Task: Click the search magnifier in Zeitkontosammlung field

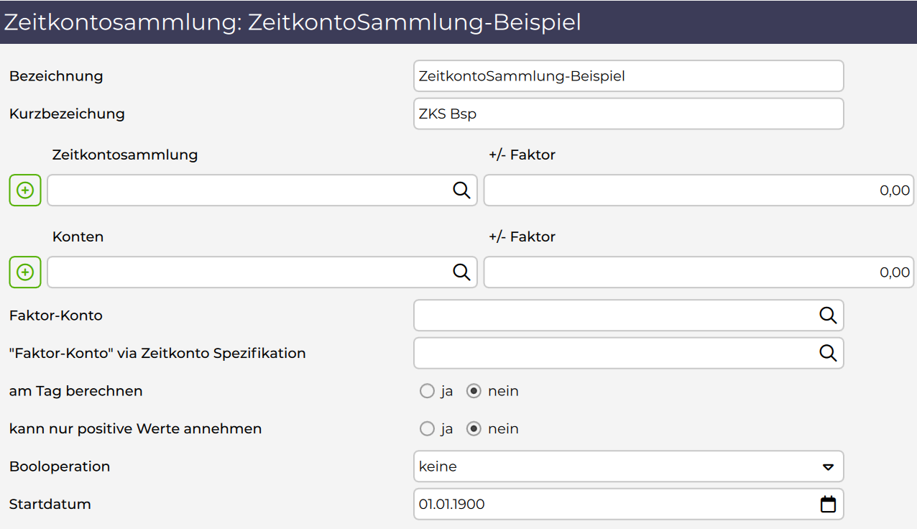Action: [x=461, y=190]
